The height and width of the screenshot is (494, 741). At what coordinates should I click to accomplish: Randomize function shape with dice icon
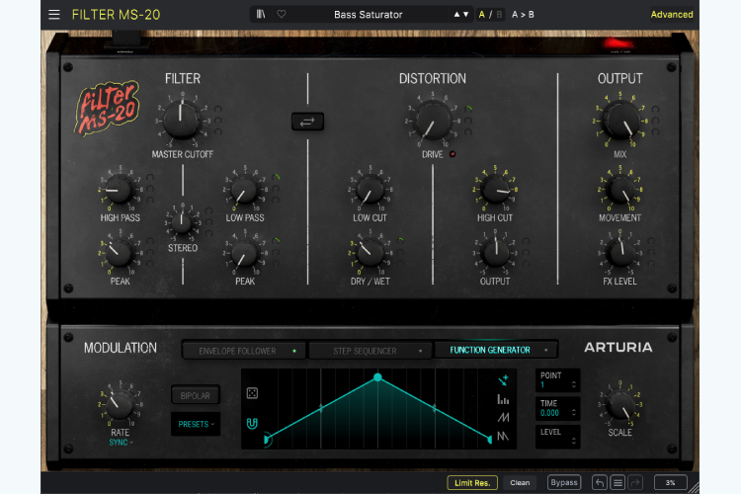click(252, 393)
